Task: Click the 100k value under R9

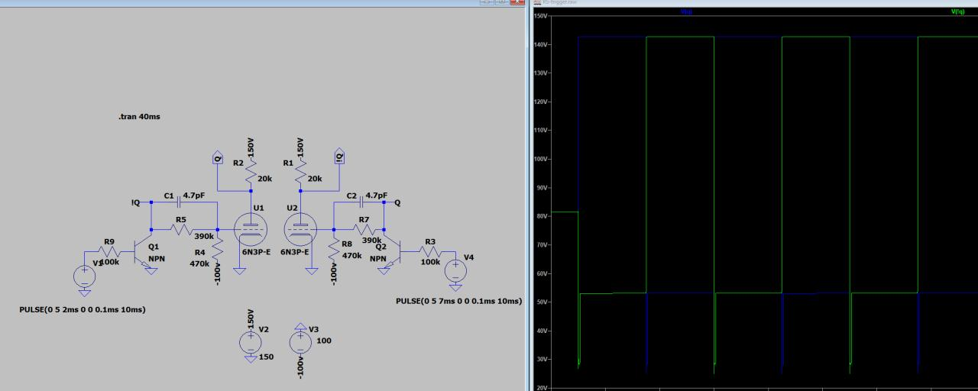Action: (x=109, y=262)
